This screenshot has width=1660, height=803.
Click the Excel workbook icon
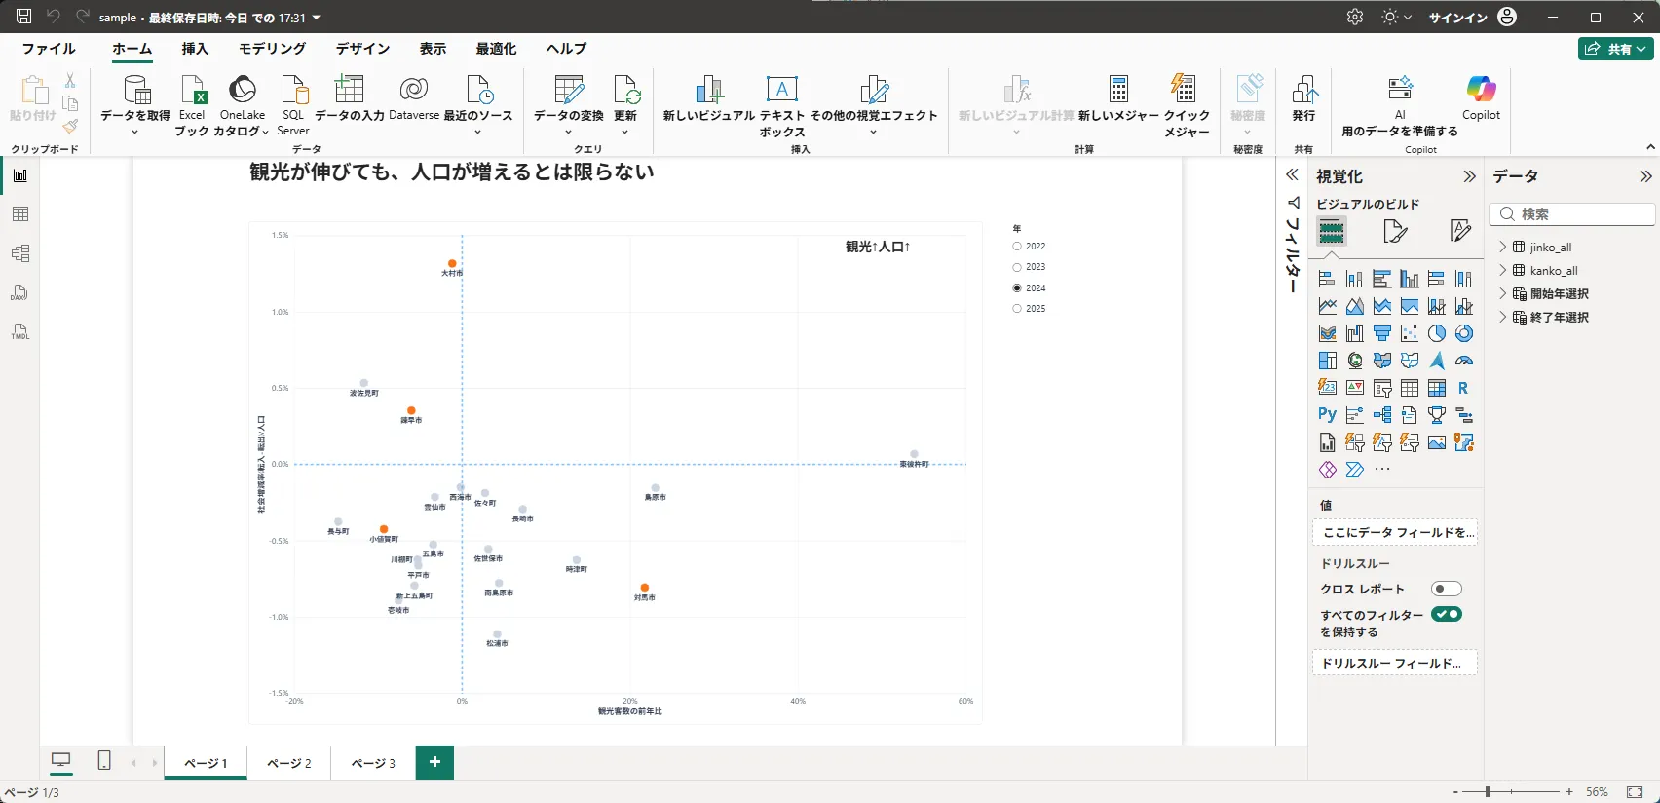click(192, 90)
